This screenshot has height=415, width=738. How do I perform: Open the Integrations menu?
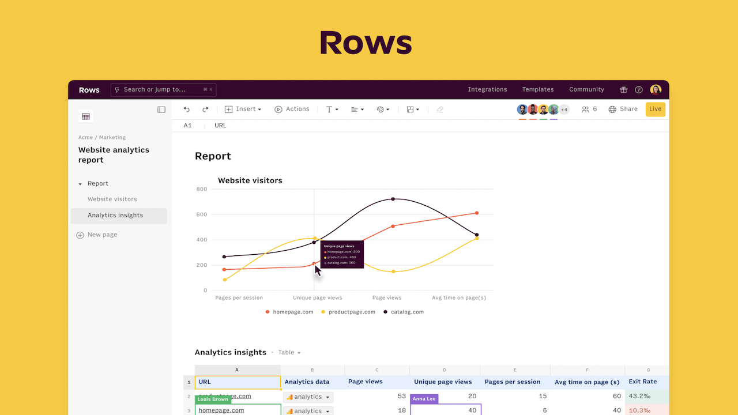[487, 89]
